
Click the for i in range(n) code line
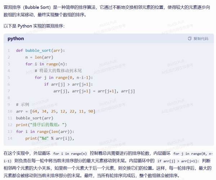tap(46, 64)
